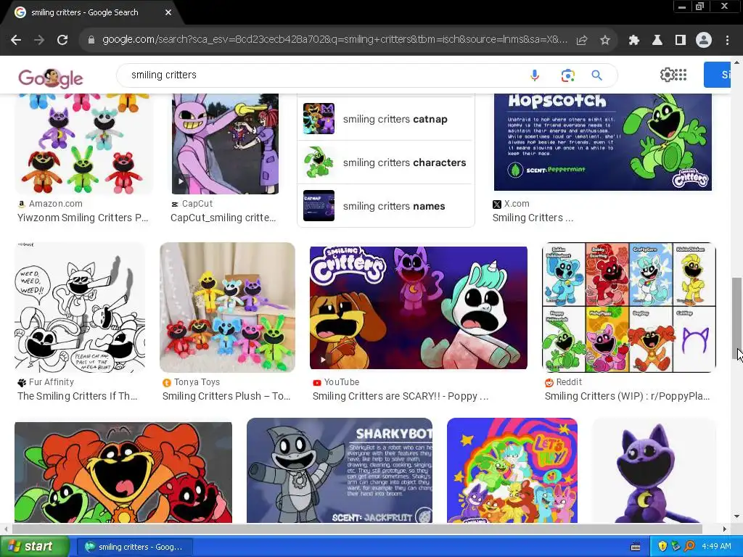
Task: Click the Tonya Toys source label
Action: pos(197,382)
